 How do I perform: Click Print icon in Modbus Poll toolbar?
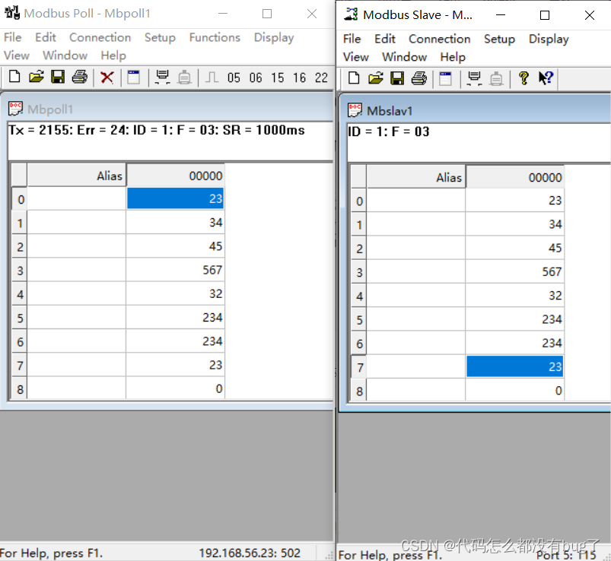pyautogui.click(x=79, y=77)
